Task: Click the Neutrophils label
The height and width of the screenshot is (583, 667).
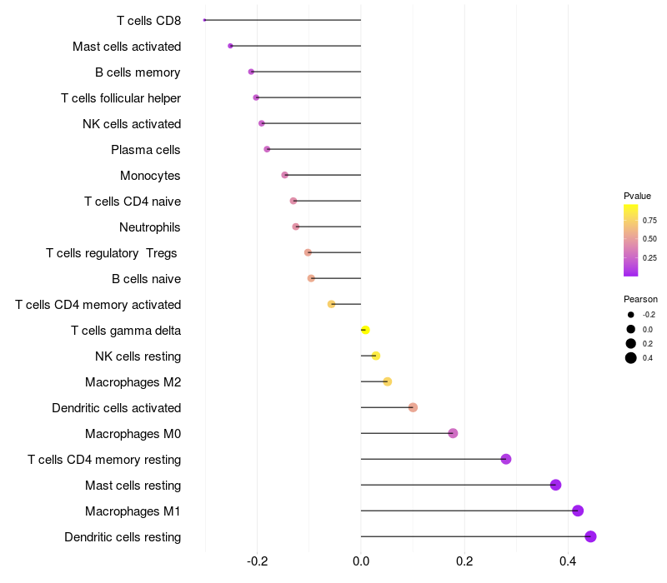Action: (150, 227)
